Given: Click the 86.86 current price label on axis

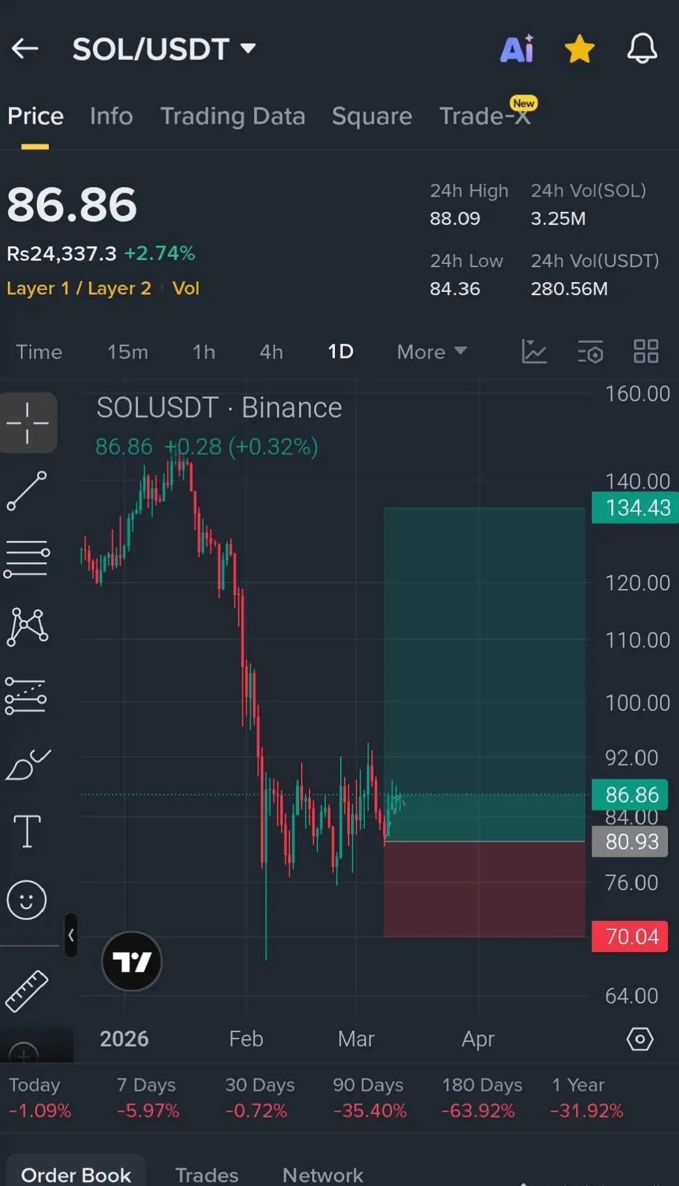Looking at the screenshot, I should (630, 795).
